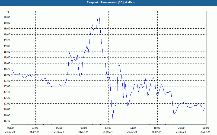Click the '00:00' label above date 22.07.24
Screen dimensions: 217x135
(x=206, y=128)
